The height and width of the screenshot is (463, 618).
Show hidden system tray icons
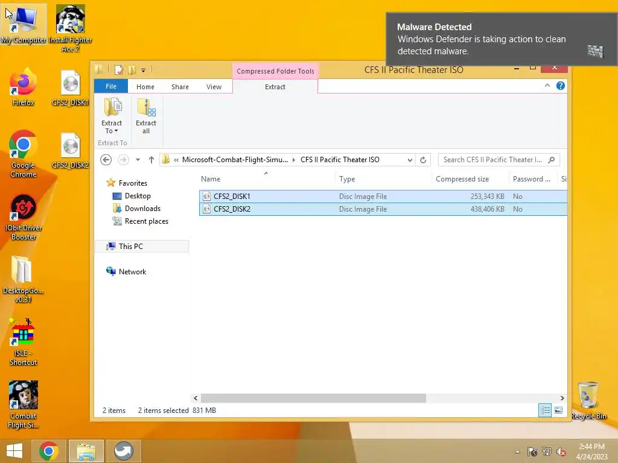tap(517, 452)
